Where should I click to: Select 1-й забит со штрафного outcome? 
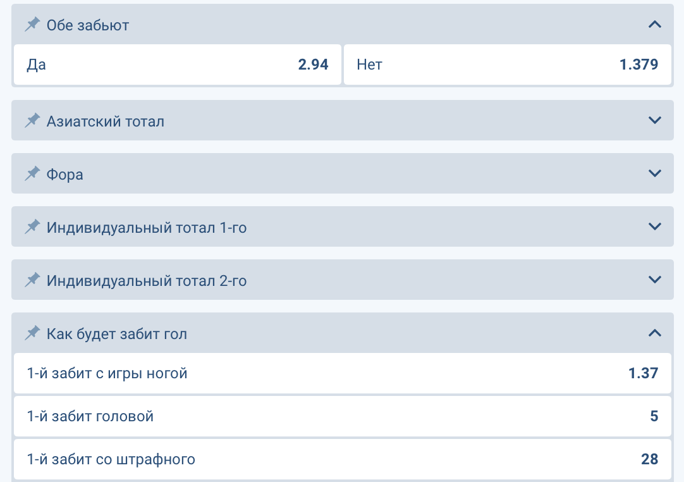342,459
